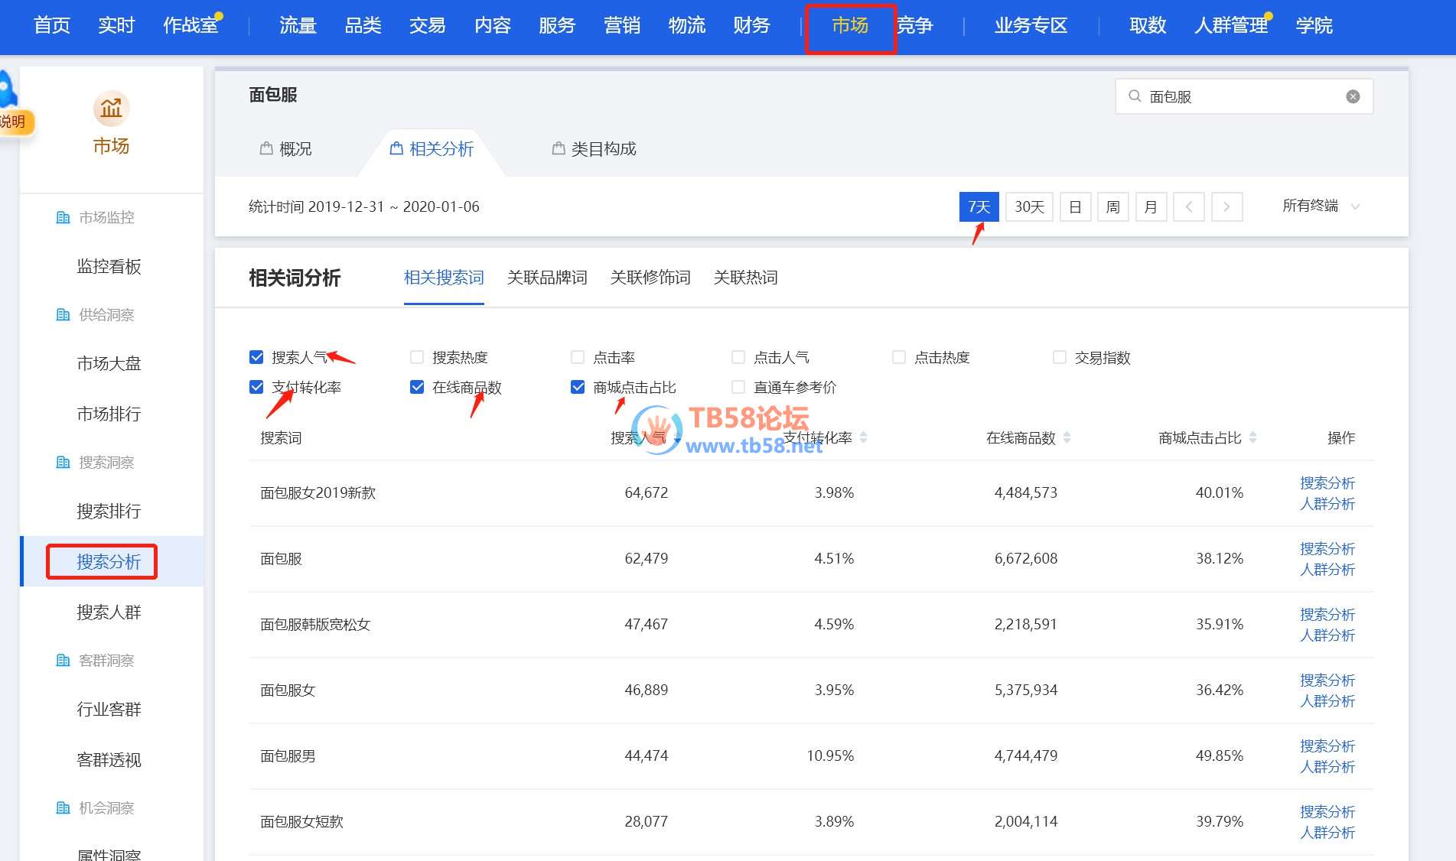Click the 市场监控 section icon

(64, 218)
